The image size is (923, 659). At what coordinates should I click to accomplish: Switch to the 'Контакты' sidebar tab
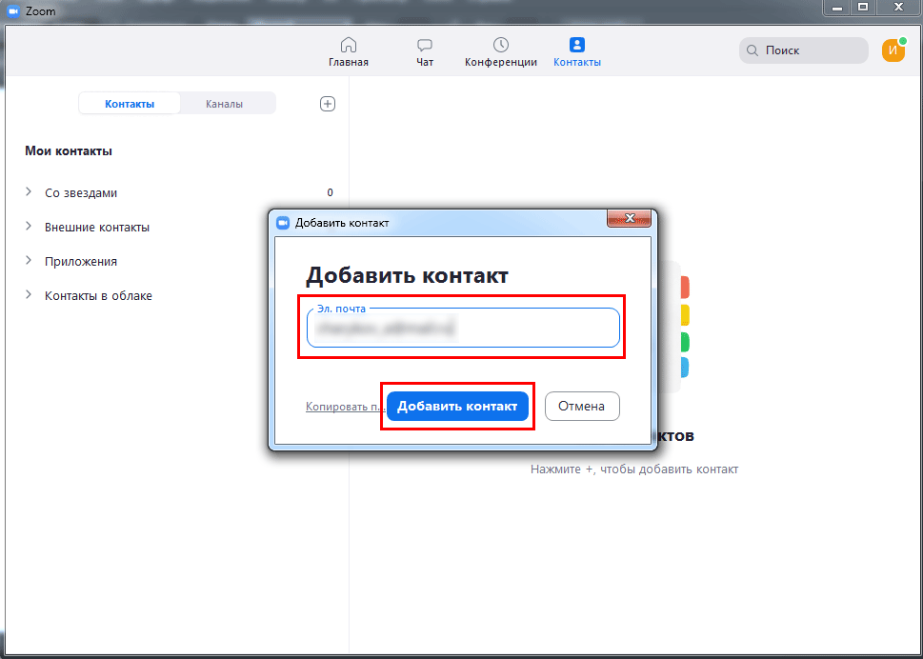tap(130, 104)
